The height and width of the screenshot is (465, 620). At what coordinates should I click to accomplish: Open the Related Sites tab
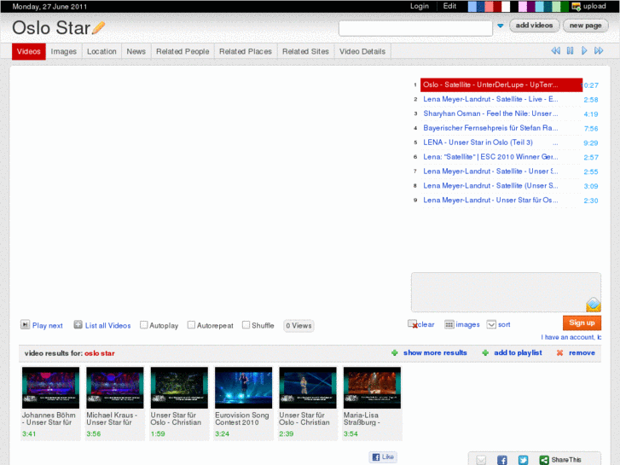pos(305,51)
